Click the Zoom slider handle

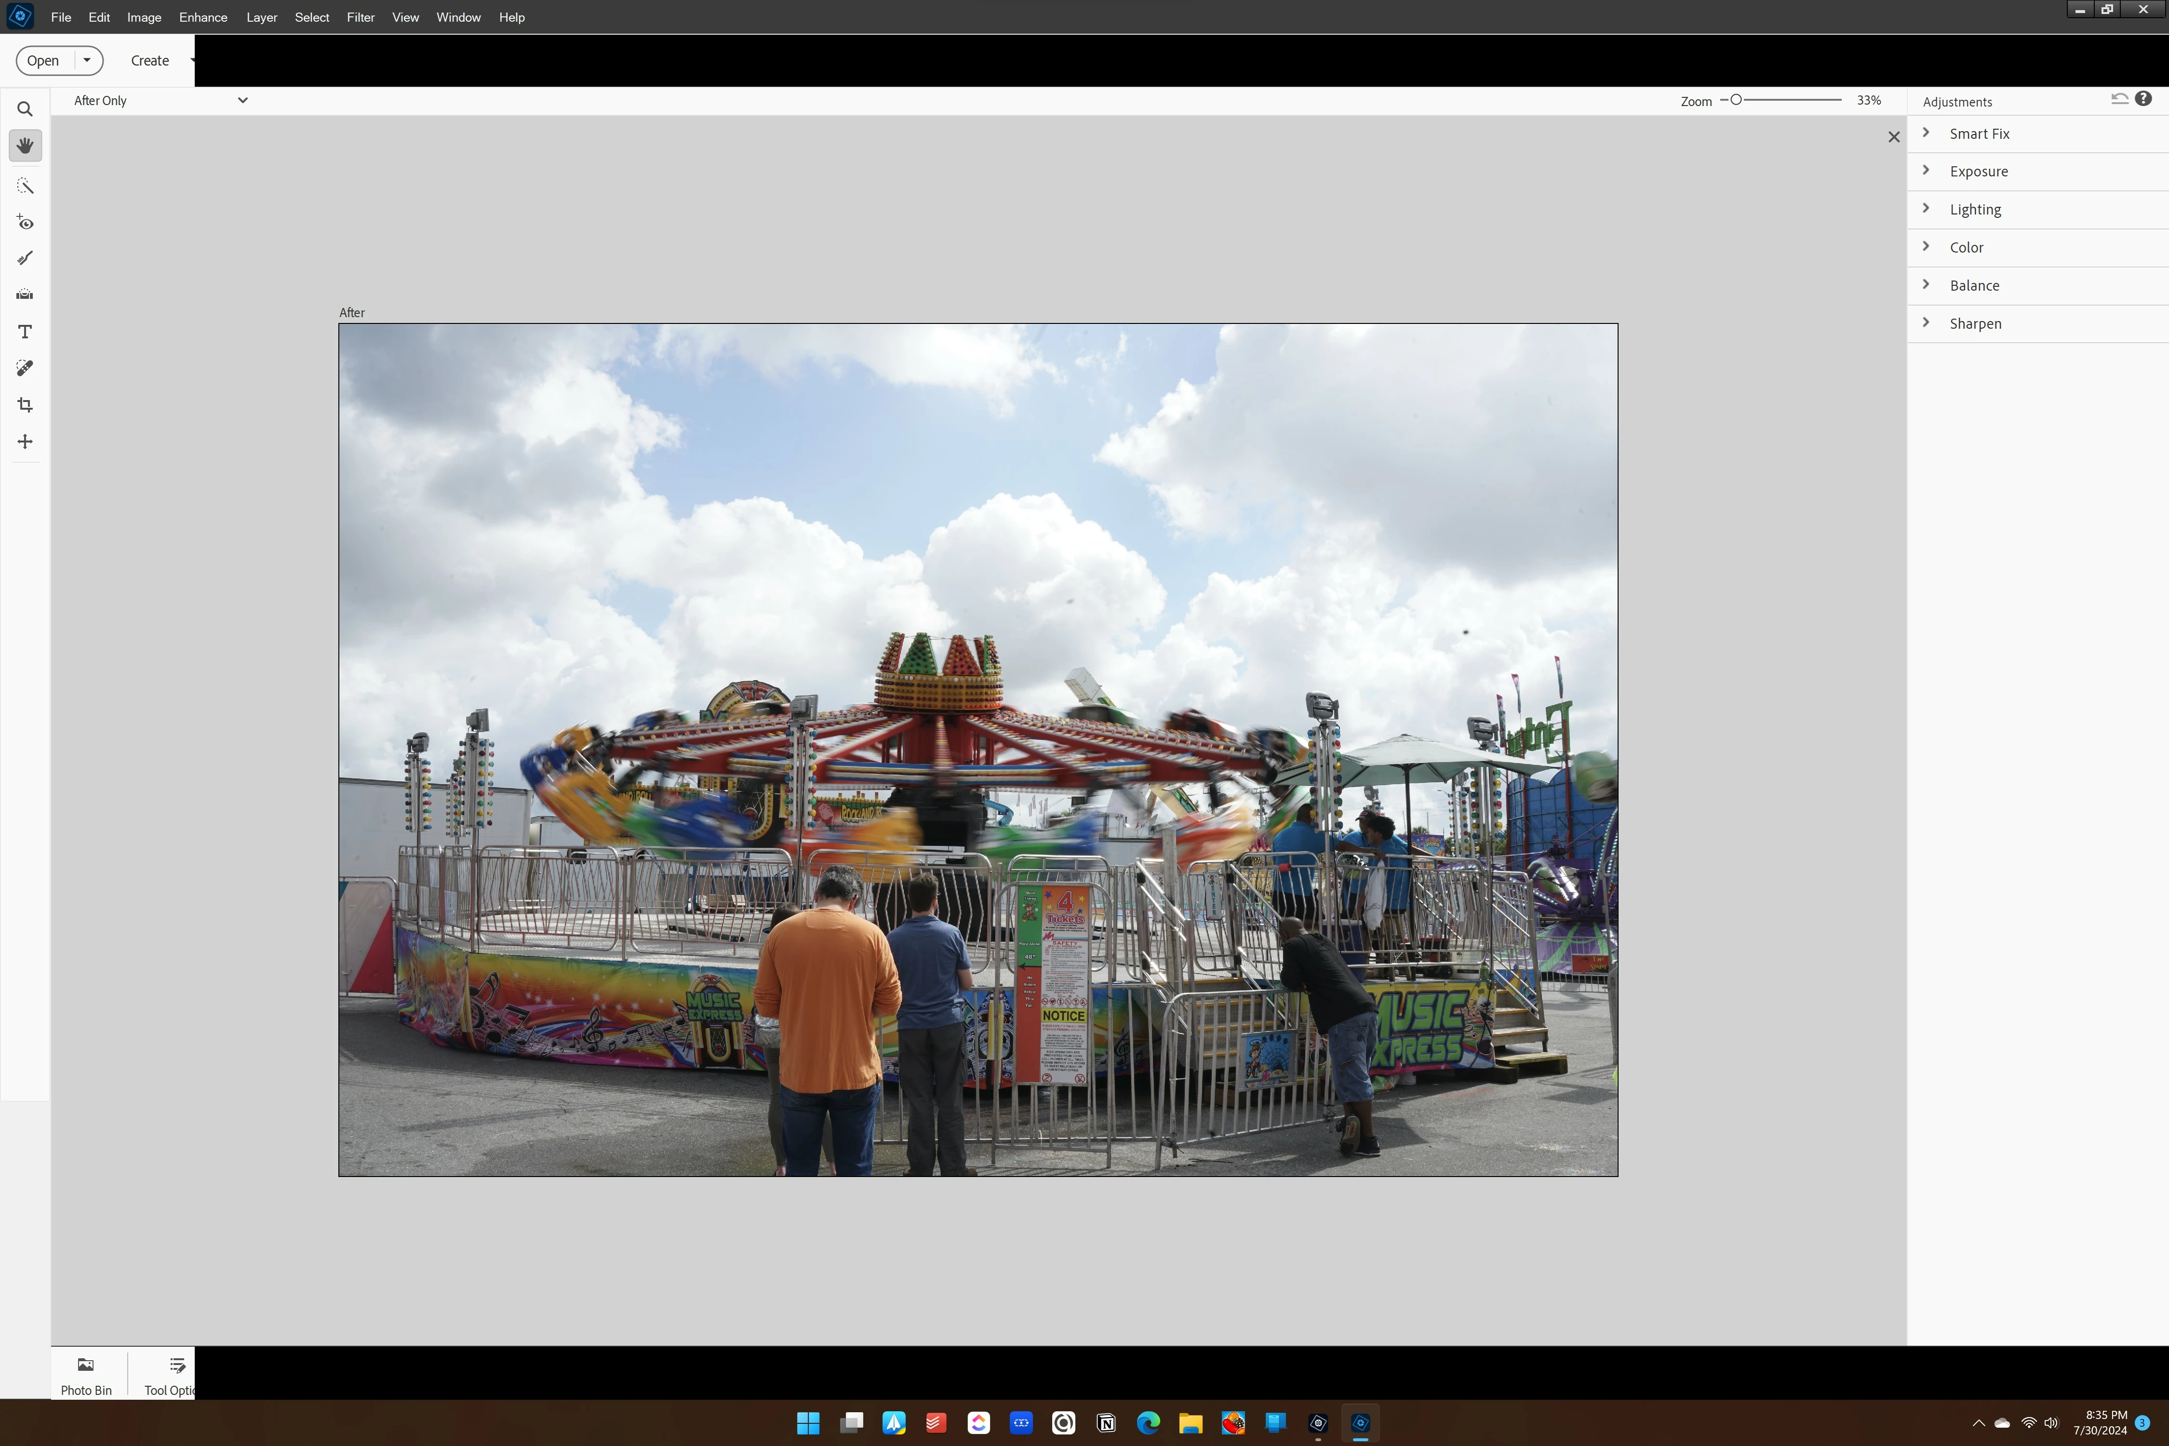pyautogui.click(x=1736, y=100)
